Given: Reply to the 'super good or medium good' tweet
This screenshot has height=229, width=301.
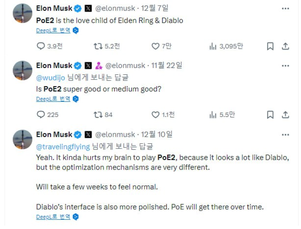Looking at the screenshot, I should pyautogui.click(x=41, y=115).
